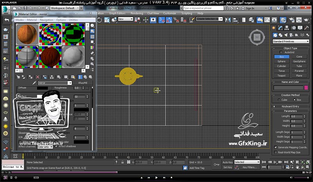Toggle the Angle Snap tool
This screenshot has height=182, width=313.
pyautogui.click(x=169, y=20)
